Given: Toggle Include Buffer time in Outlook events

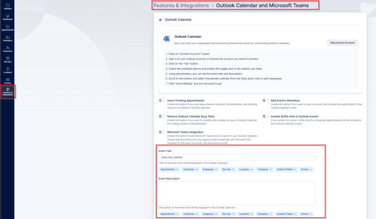Looking at the screenshot, I should point(265,116).
